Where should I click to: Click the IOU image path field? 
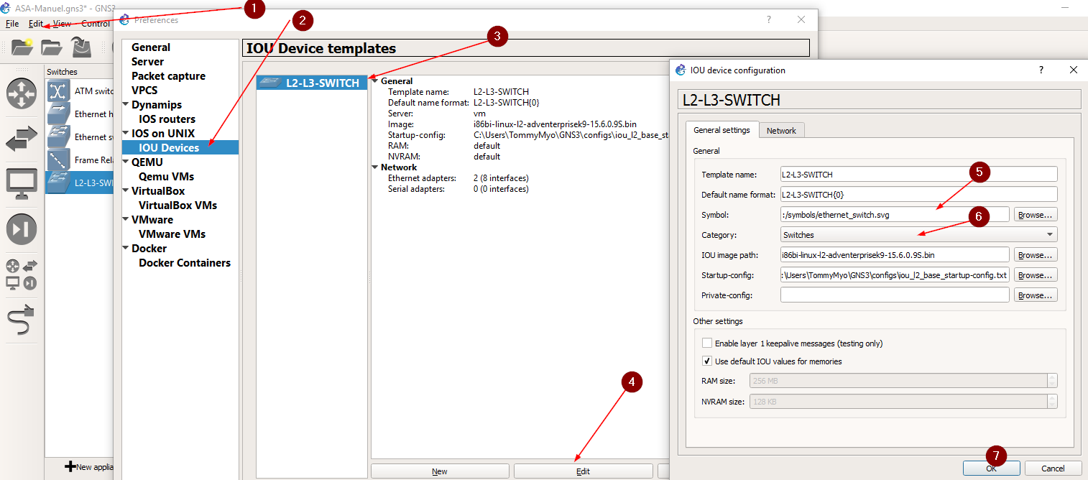[895, 254]
